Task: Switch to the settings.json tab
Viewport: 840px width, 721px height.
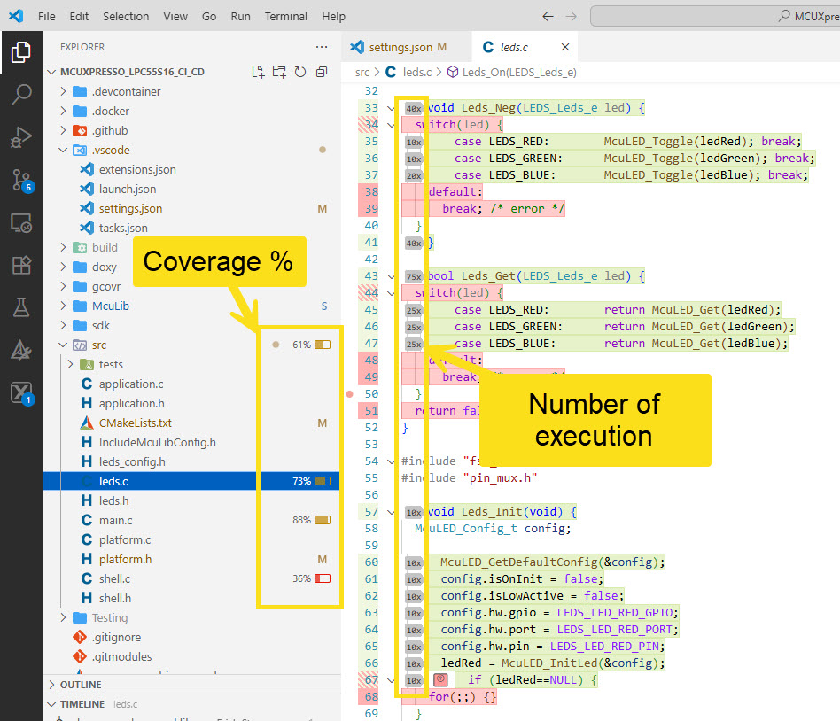Action: coord(401,47)
